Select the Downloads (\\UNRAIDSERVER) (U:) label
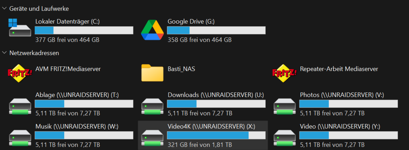 pyautogui.click(x=216, y=95)
